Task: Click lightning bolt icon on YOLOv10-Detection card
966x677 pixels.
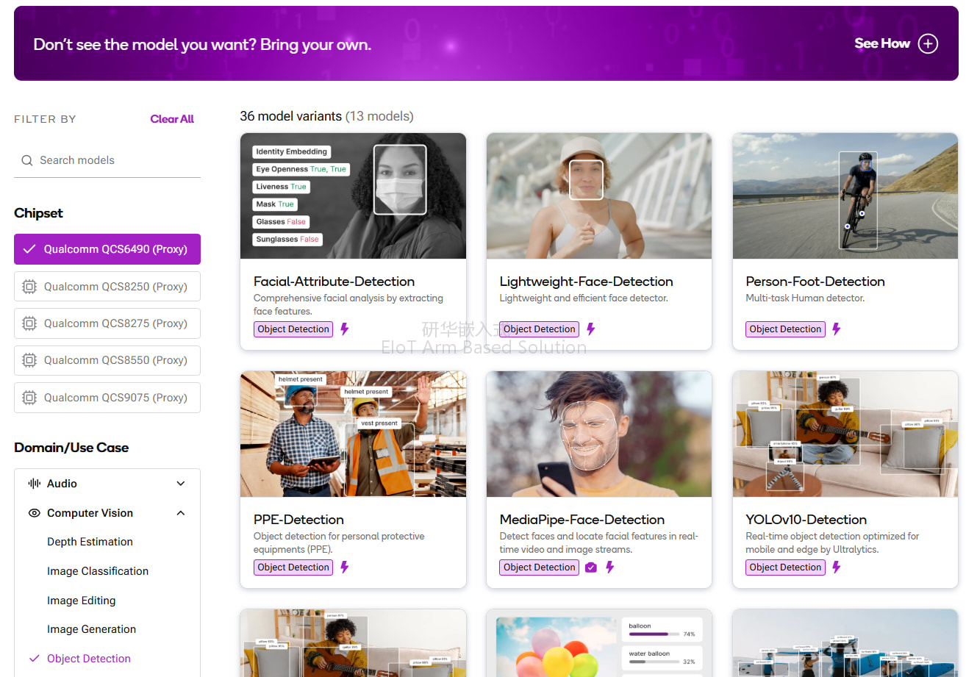Action: [x=836, y=567]
